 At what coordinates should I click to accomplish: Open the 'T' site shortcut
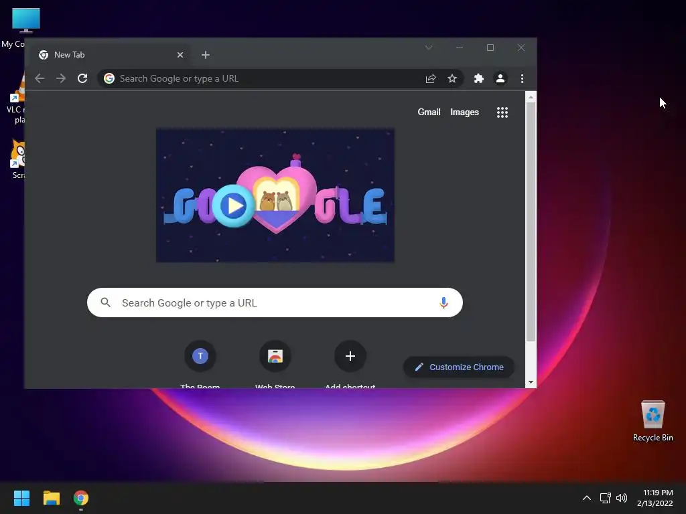point(200,356)
